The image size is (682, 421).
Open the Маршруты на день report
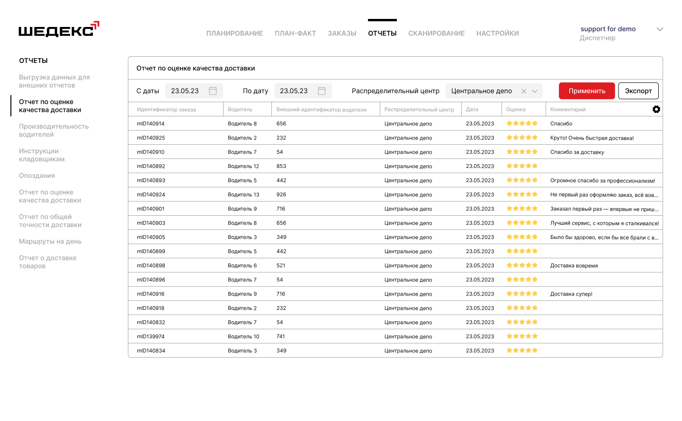50,241
